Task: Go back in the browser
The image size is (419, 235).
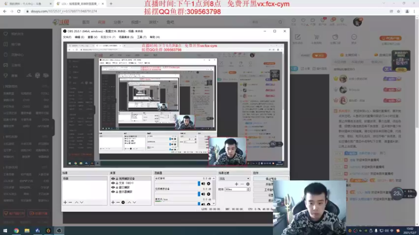Action: click(x=5, y=11)
